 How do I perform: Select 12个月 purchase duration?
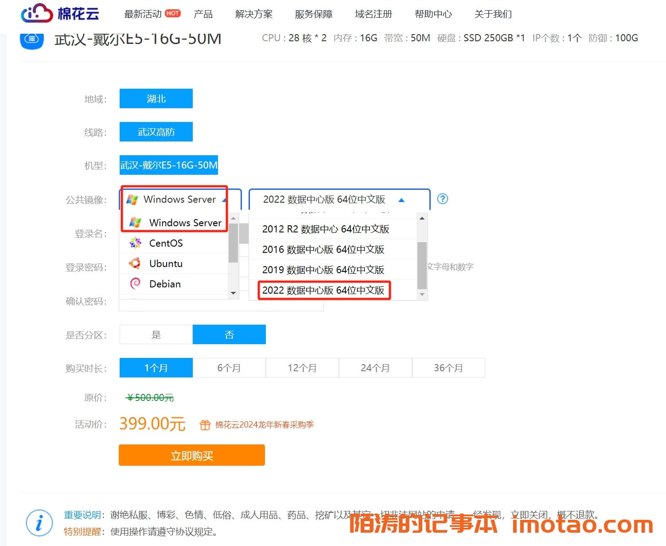[x=302, y=368]
